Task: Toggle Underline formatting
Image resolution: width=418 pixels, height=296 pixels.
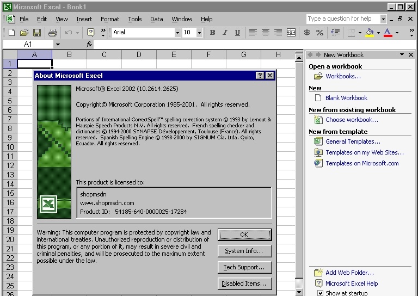Action: pyautogui.click(x=237, y=33)
